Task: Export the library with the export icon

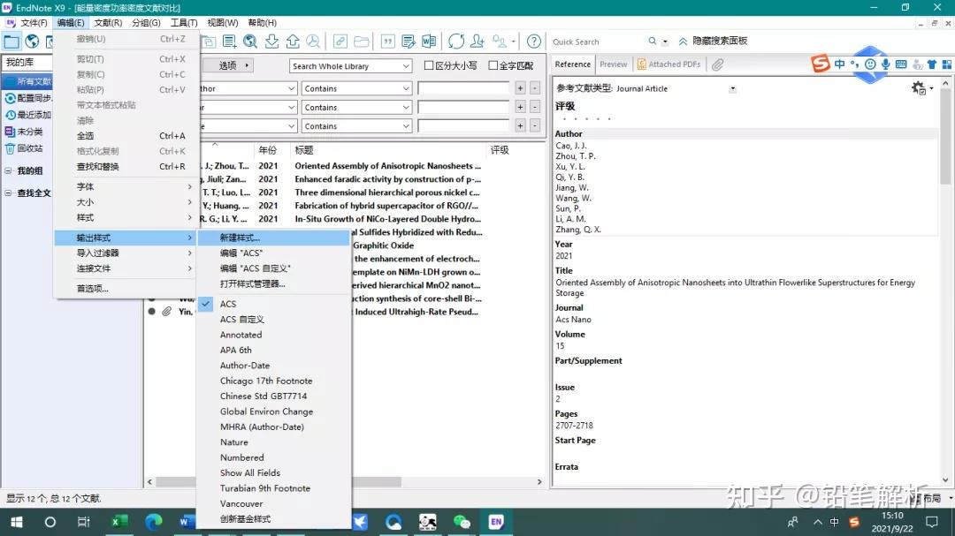Action: coord(294,42)
